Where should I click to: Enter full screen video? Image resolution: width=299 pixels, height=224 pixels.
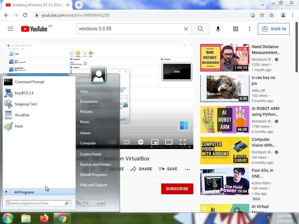point(183,142)
